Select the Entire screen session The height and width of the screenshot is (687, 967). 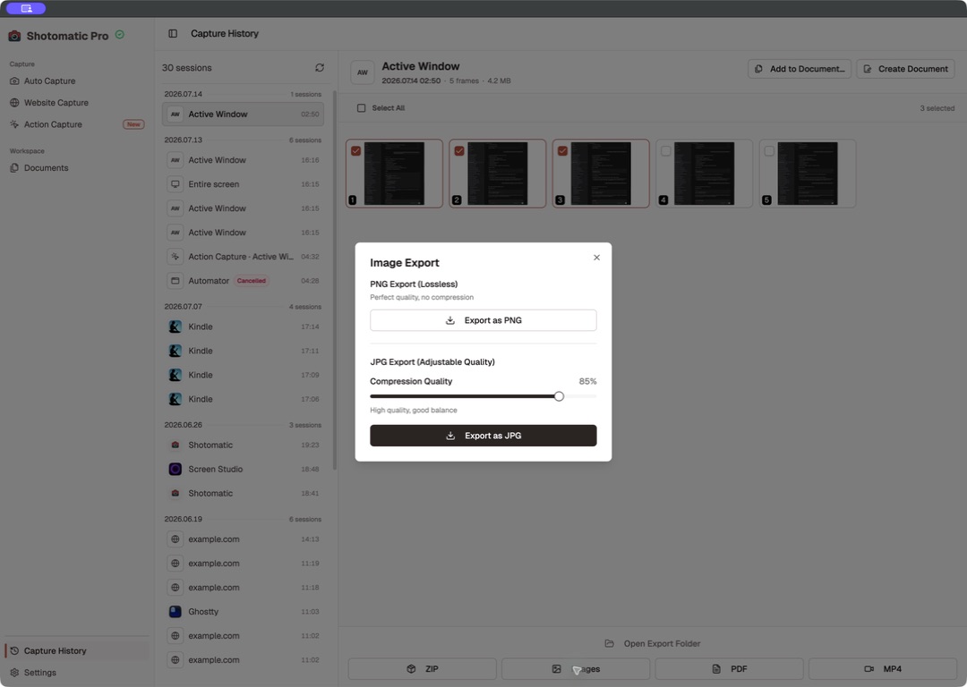pos(243,184)
